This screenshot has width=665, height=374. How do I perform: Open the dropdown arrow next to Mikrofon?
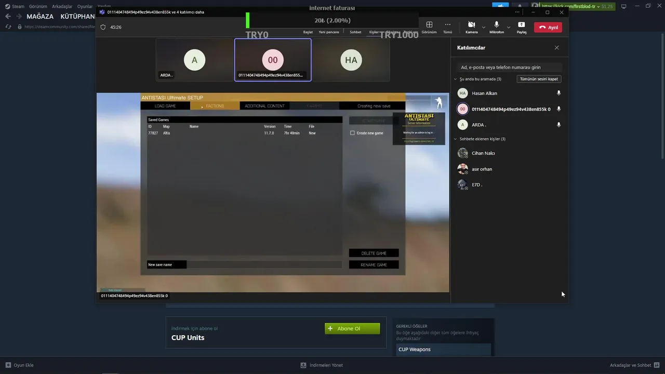[509, 27]
